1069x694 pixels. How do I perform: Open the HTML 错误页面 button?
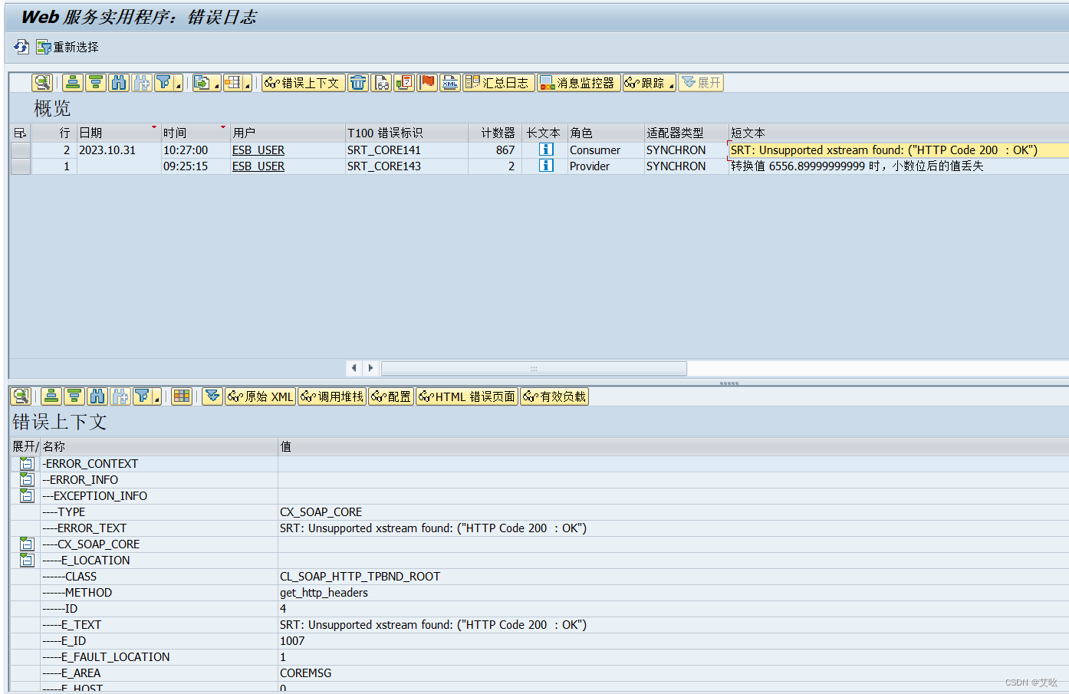[467, 396]
